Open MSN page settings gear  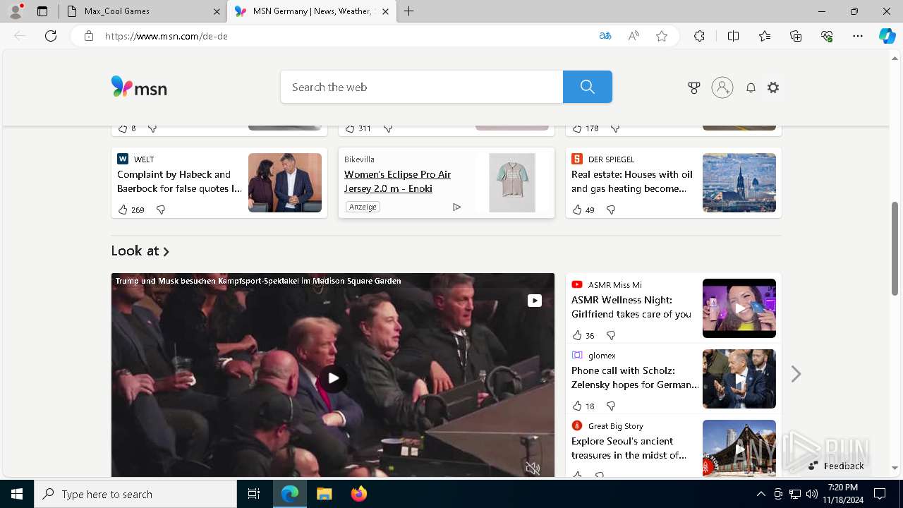pyautogui.click(x=773, y=87)
